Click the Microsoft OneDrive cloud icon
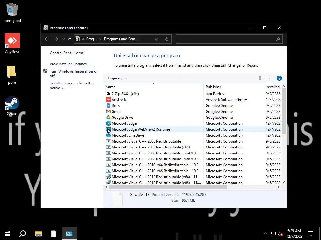This screenshot has width=321, height=240. tap(108, 135)
